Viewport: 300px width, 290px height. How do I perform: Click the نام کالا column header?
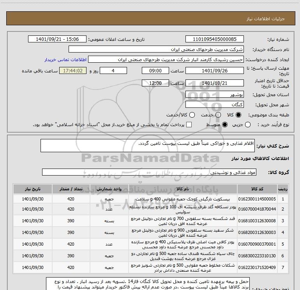[x=183, y=189]
